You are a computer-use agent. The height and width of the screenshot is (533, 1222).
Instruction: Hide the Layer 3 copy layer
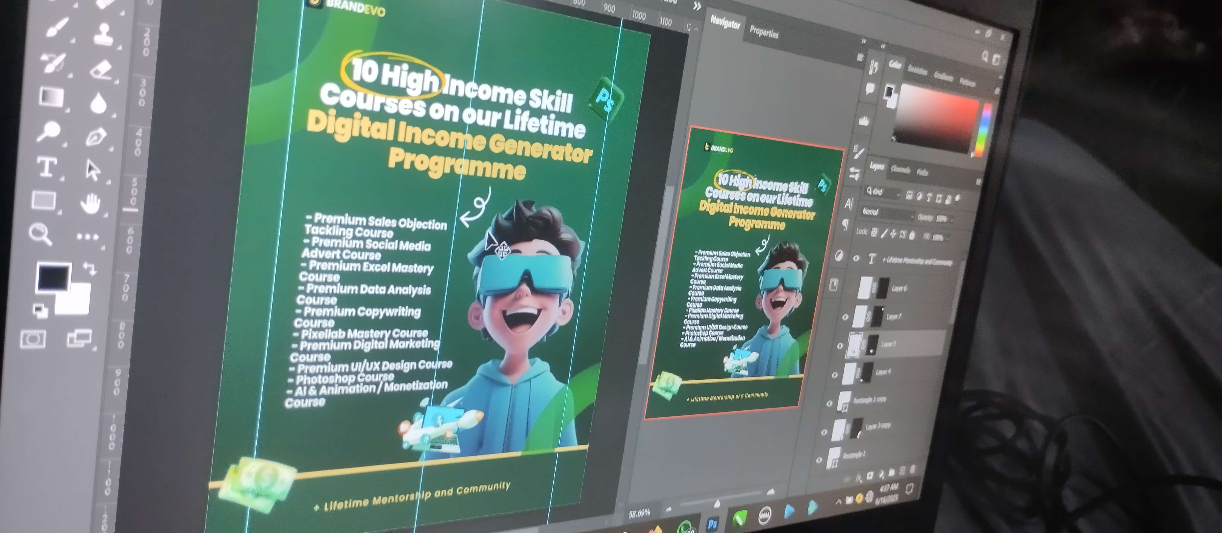pyautogui.click(x=824, y=431)
